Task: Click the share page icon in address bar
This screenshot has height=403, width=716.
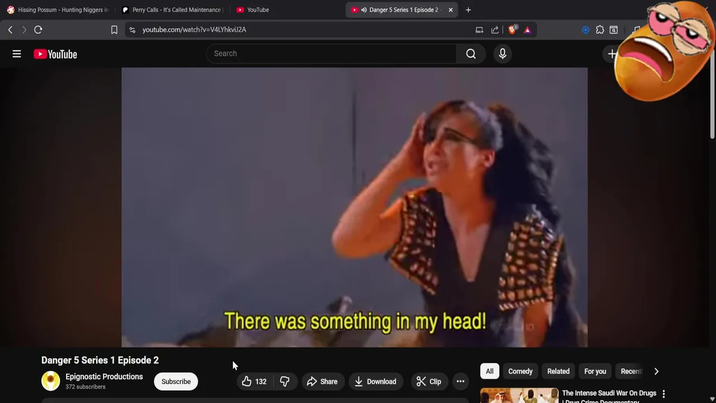Action: pyautogui.click(x=495, y=30)
